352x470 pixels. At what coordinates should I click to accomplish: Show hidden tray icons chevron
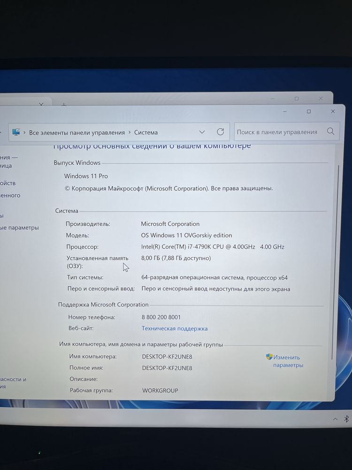[335, 419]
